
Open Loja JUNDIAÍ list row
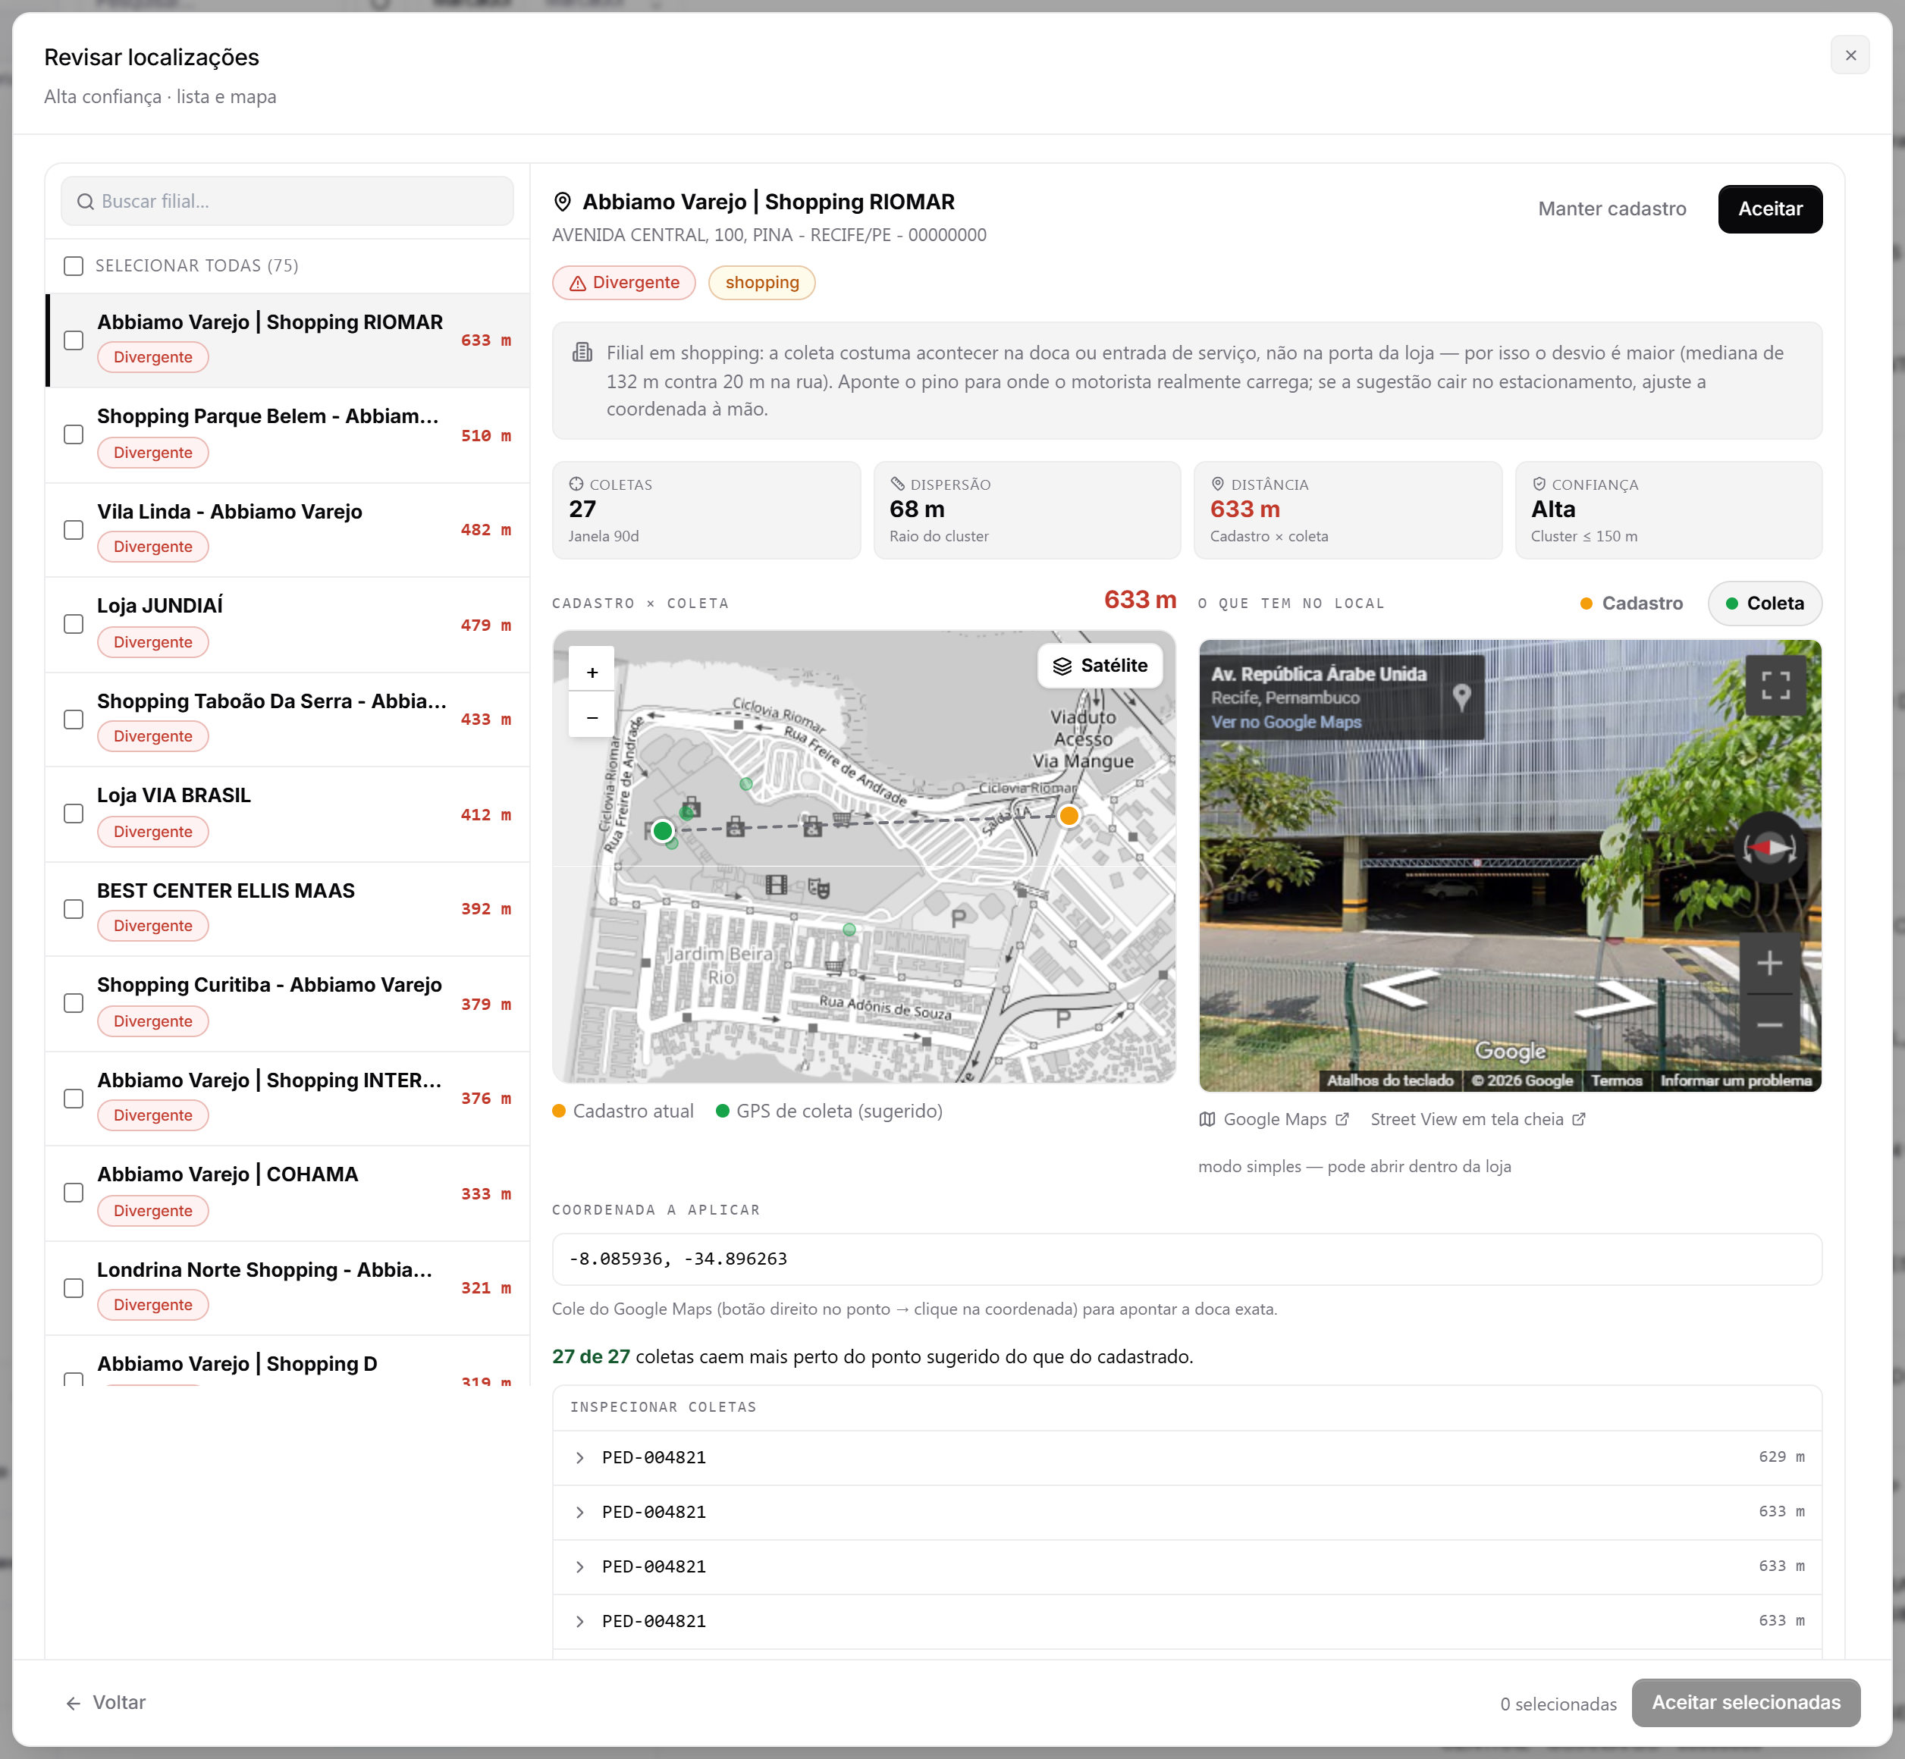(287, 623)
